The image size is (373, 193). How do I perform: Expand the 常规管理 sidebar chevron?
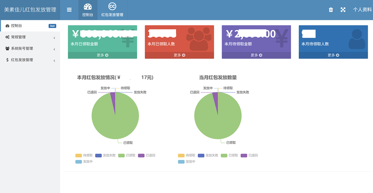coord(54,38)
